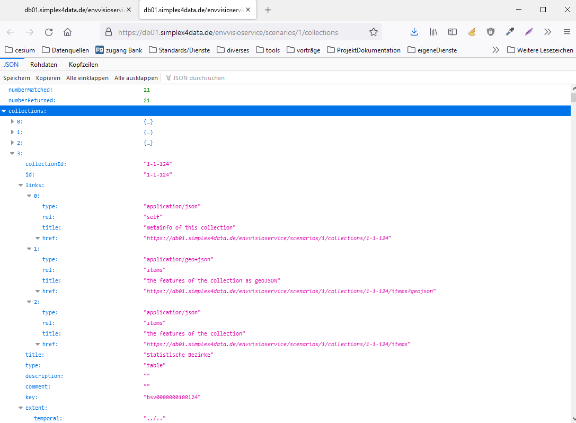This screenshot has height=423, width=576.
Task: Click the JSON durchsuchen filter field
Action: coord(199,78)
